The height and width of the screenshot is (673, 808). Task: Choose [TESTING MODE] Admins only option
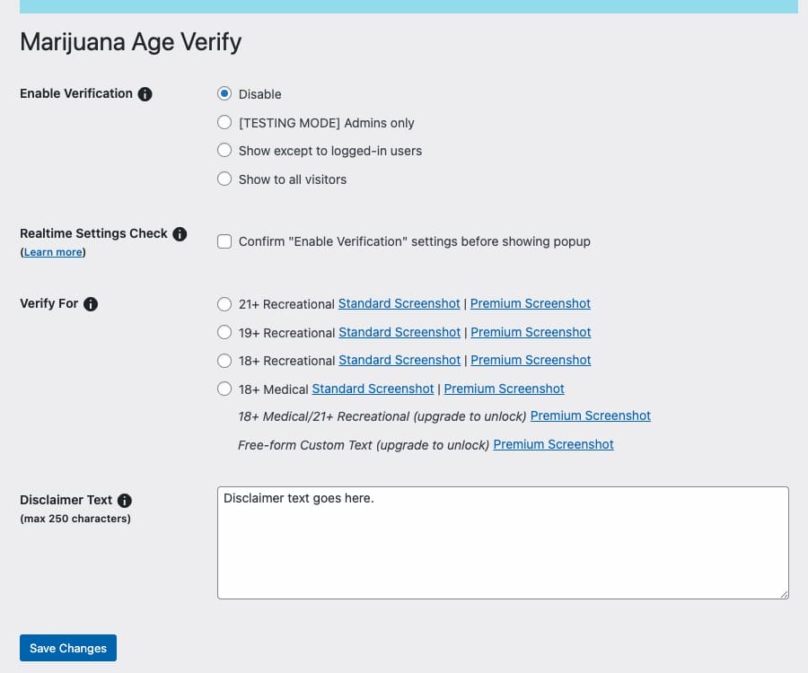(x=224, y=122)
